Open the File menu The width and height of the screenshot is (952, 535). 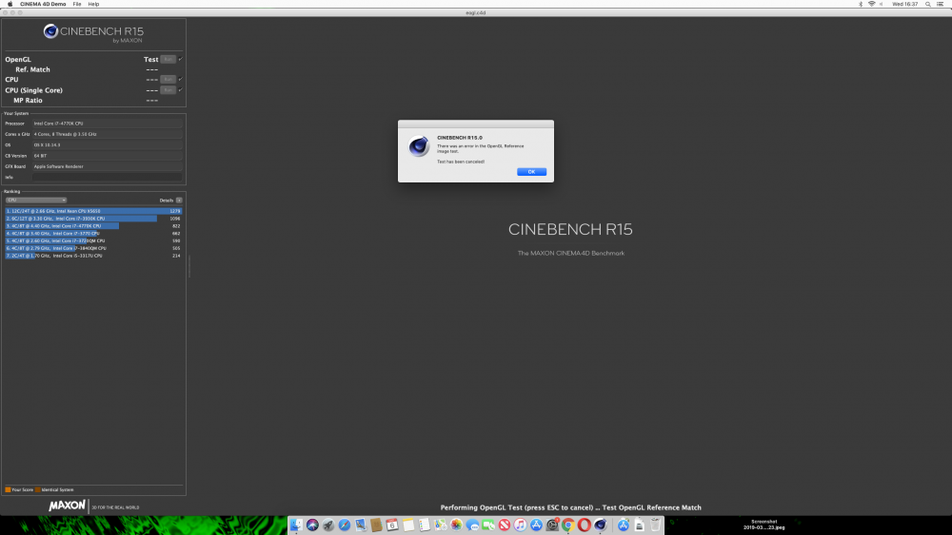point(77,4)
